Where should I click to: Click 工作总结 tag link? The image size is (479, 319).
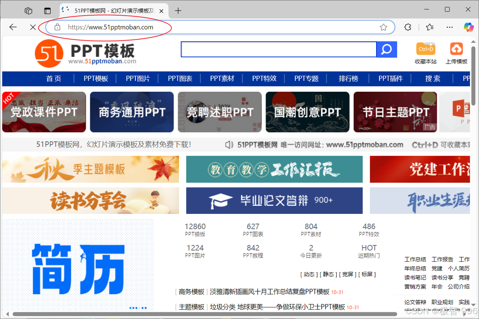[x=415, y=259]
